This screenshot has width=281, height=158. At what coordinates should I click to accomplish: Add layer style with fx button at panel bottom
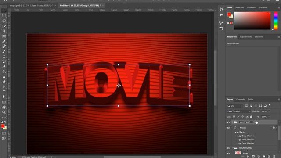click(x=248, y=156)
